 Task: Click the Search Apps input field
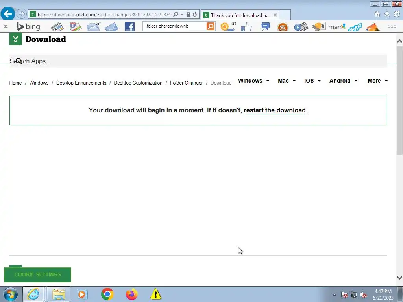198,61
